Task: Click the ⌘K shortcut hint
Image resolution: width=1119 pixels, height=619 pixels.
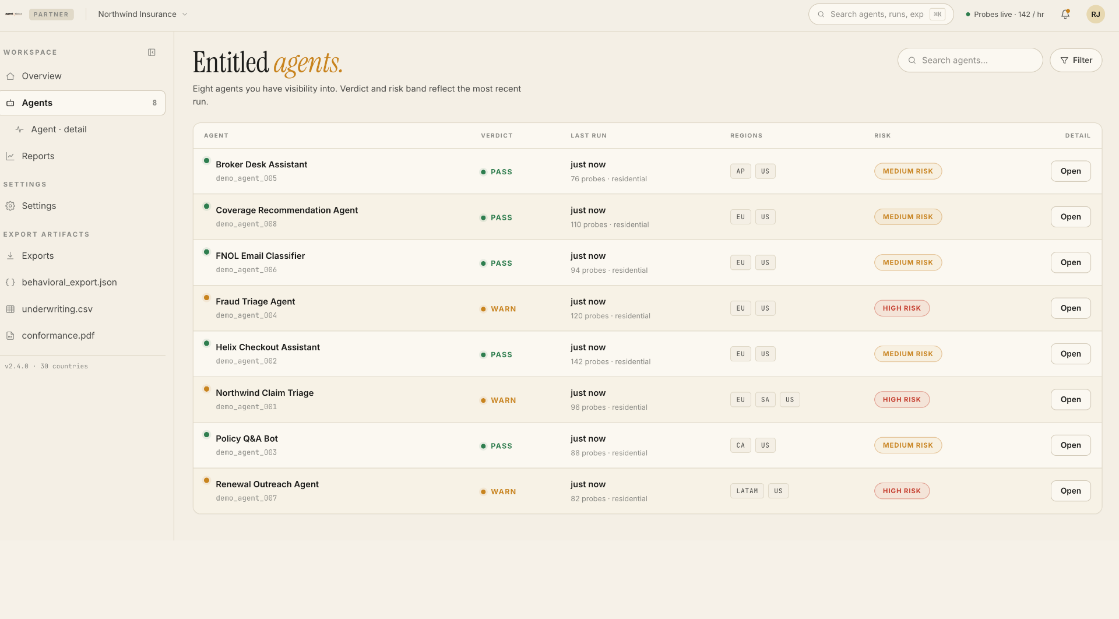Action: click(x=937, y=14)
